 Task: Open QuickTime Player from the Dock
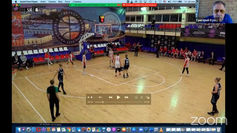146,130
